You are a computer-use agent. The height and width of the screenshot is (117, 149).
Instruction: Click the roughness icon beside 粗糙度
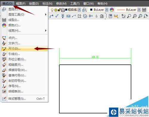coord(4,65)
